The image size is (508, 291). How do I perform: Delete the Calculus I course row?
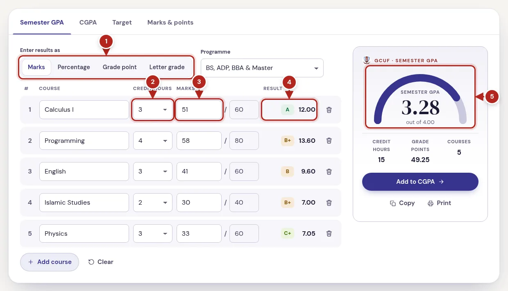coord(329,110)
